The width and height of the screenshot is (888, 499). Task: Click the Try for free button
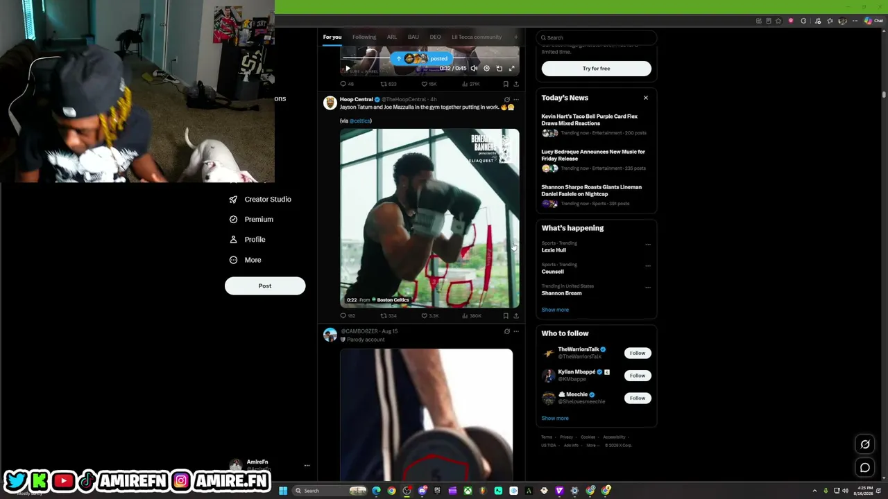597,69
